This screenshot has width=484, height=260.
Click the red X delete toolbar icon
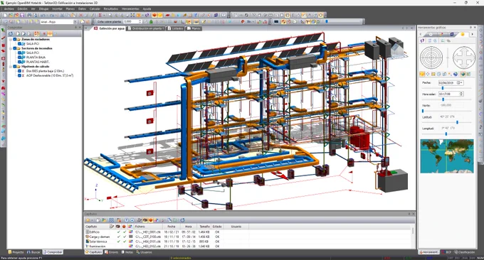pyautogui.click(x=81, y=15)
